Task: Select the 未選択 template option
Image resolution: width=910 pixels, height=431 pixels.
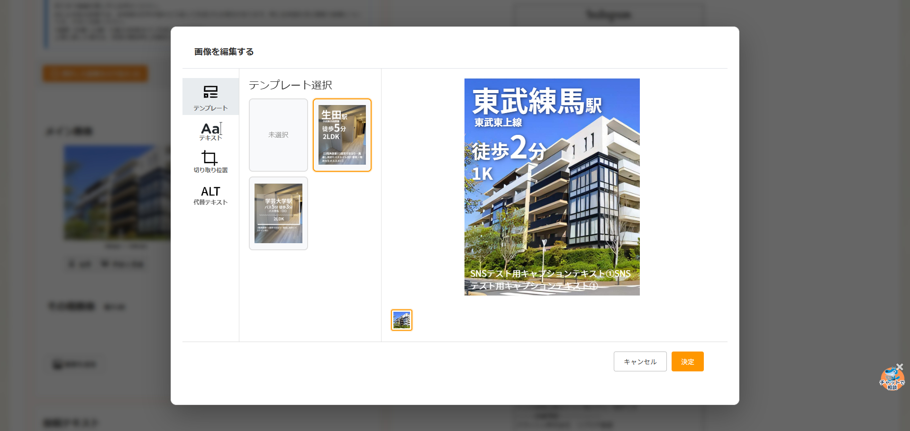Action: 278,135
